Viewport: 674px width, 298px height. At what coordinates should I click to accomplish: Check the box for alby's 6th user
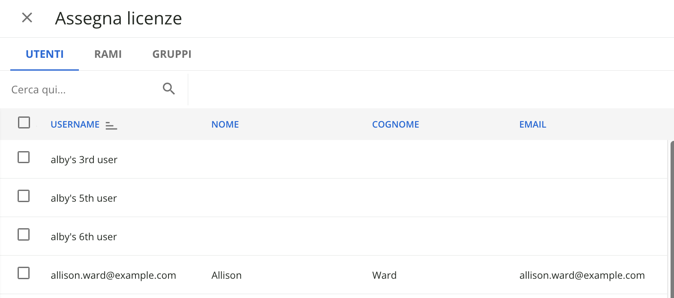click(24, 234)
